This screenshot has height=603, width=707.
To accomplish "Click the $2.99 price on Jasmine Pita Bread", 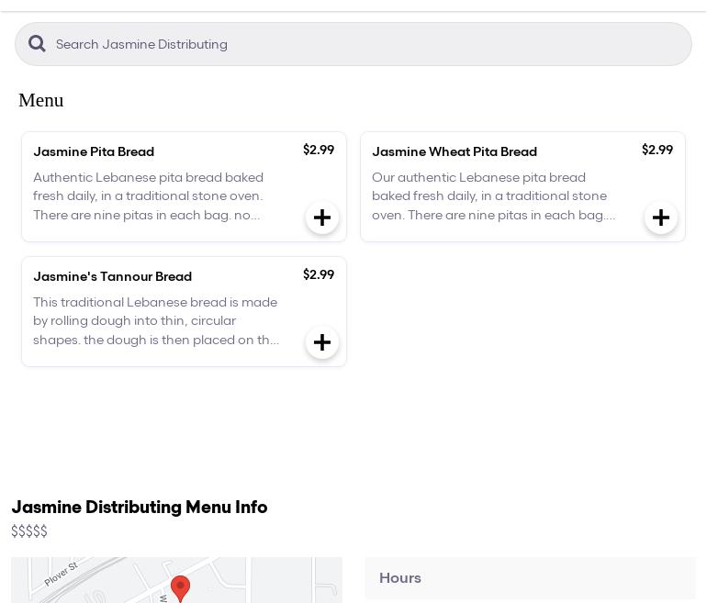I will [319, 150].
